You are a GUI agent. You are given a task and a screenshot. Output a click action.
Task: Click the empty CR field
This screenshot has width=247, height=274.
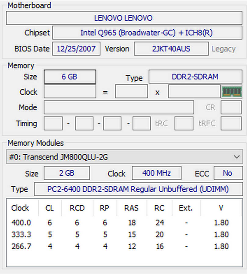231,107
